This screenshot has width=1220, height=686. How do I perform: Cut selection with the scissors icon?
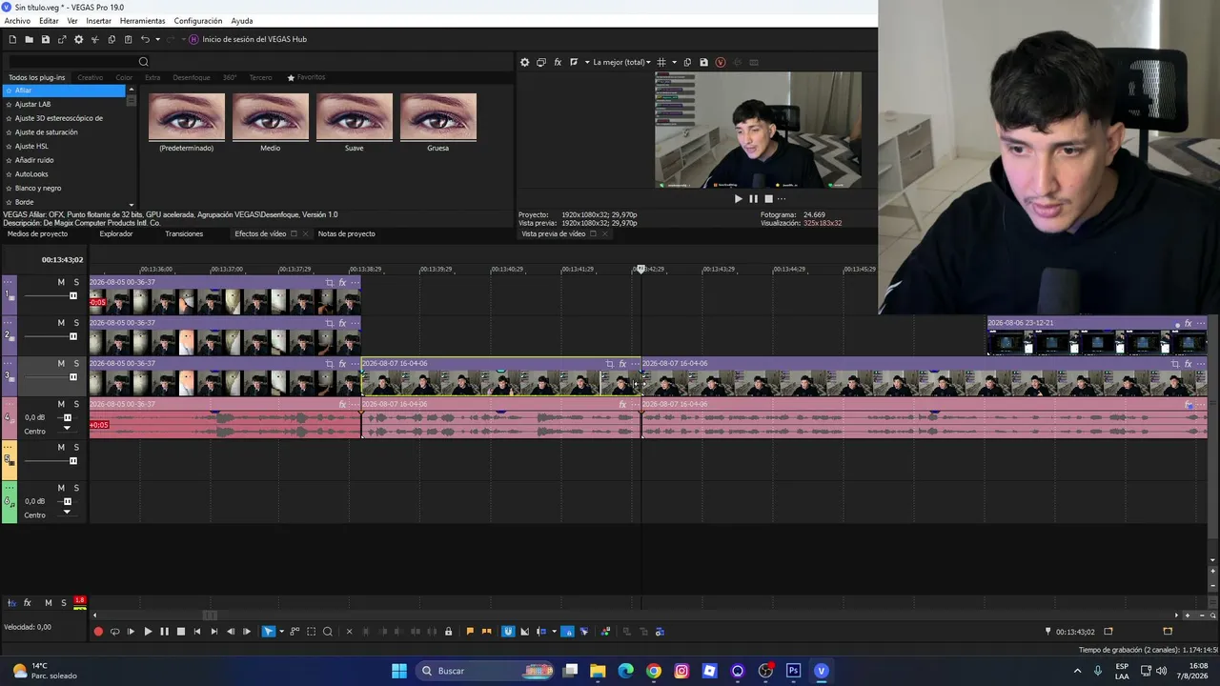pyautogui.click(x=94, y=39)
